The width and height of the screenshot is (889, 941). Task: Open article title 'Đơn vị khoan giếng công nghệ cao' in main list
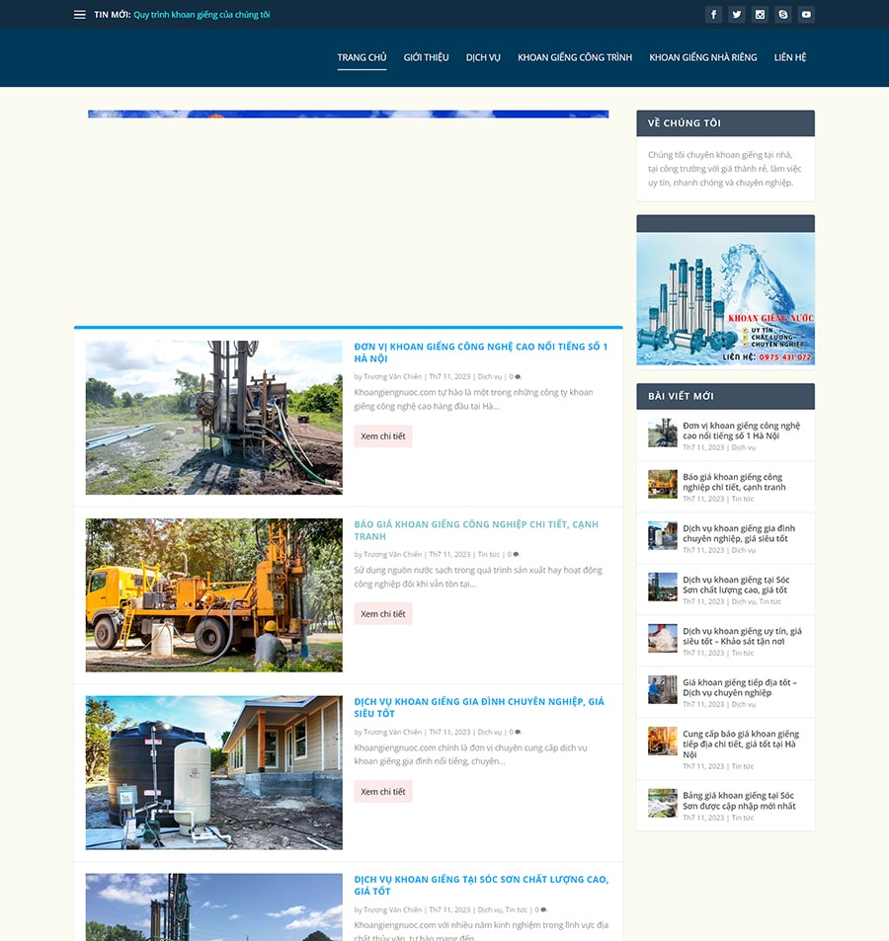pos(481,353)
